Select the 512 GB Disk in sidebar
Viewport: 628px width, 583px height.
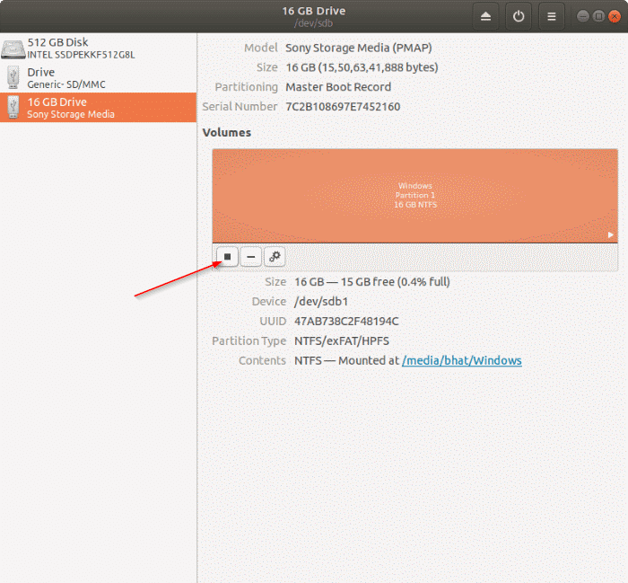98,49
